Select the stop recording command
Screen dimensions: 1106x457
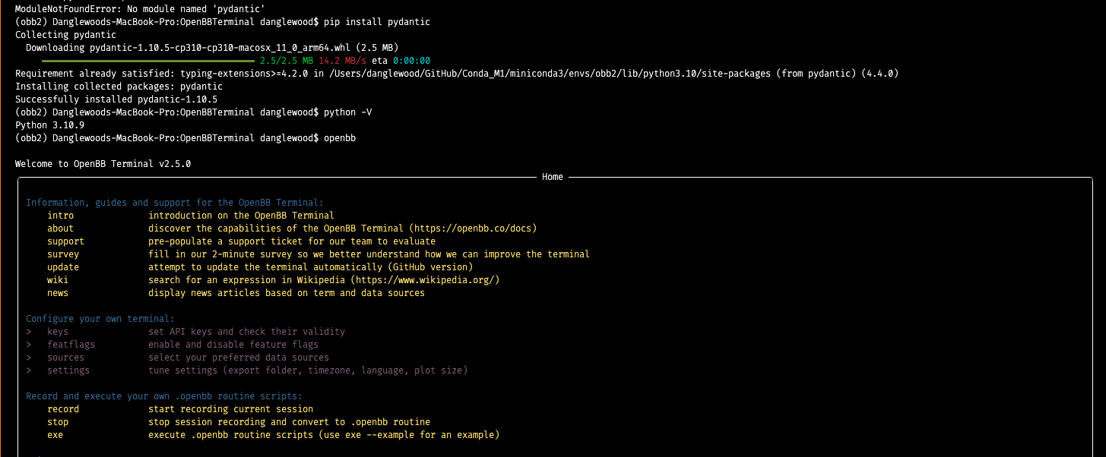click(58, 421)
